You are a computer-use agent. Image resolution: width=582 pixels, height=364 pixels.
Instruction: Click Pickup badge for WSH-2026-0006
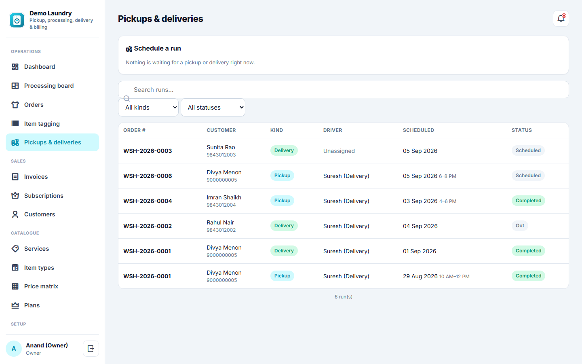coord(282,176)
